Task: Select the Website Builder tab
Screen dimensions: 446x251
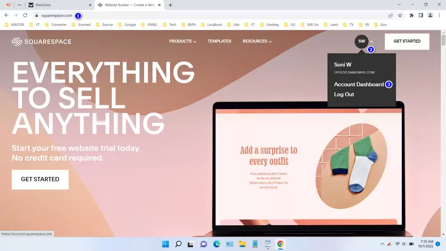Action: 129,5
